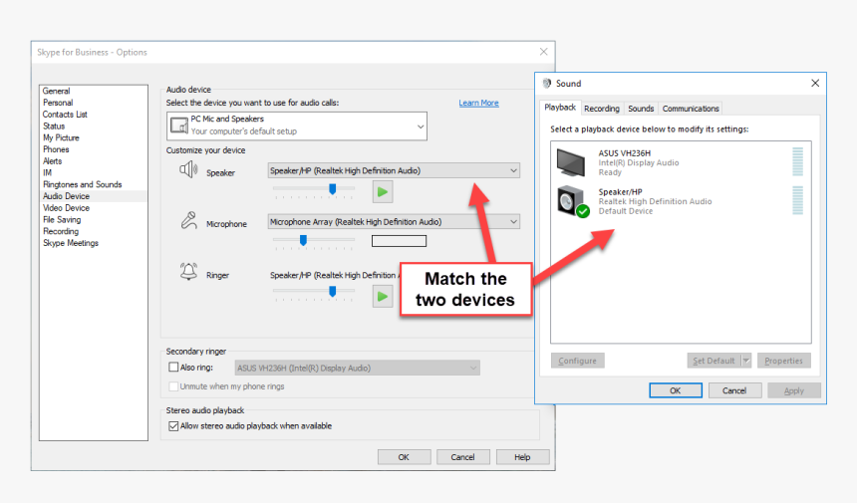The height and width of the screenshot is (503, 857).
Task: Select the 'ASUS VH236H' playback device name
Action: (624, 153)
